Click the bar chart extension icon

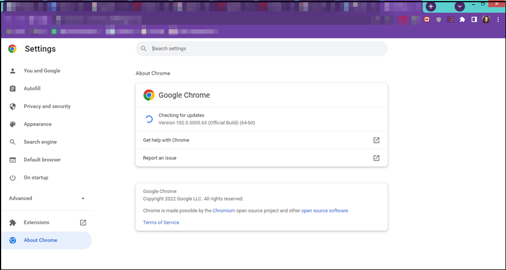pos(450,19)
